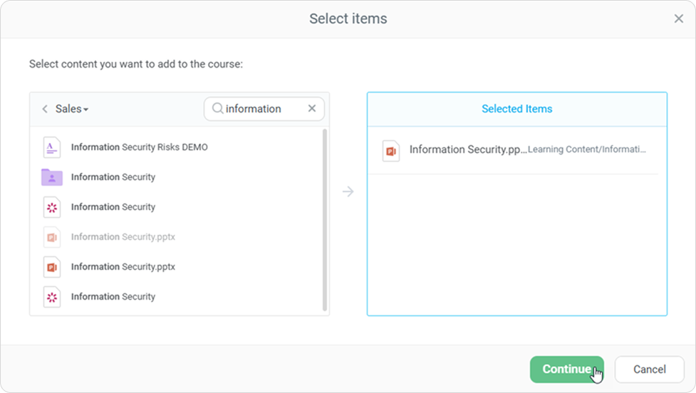This screenshot has width=696, height=393.
Task: Click the active Information Security.pptx PowerPoint icon
Action: click(51, 267)
